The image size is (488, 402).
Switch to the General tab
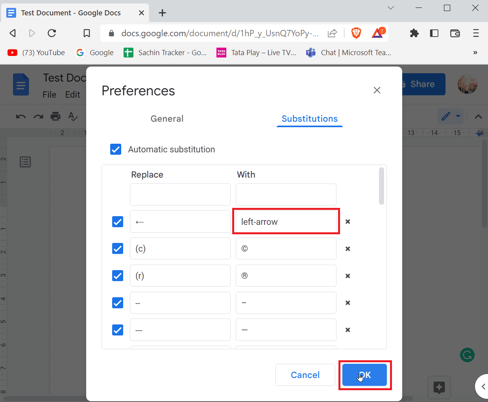point(167,119)
